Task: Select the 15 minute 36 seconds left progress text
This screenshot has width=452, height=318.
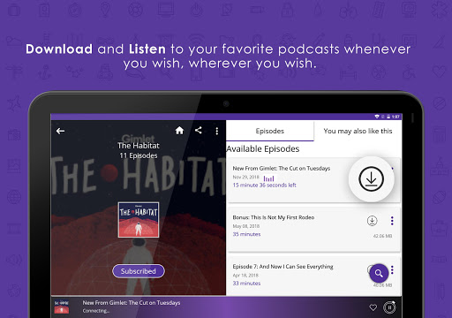Action: pos(264,185)
